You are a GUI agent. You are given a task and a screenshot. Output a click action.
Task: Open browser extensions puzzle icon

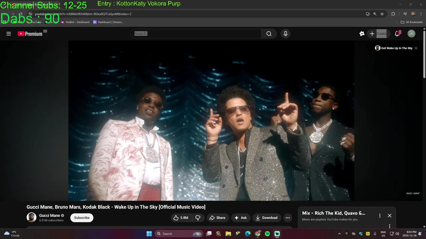coord(393,14)
